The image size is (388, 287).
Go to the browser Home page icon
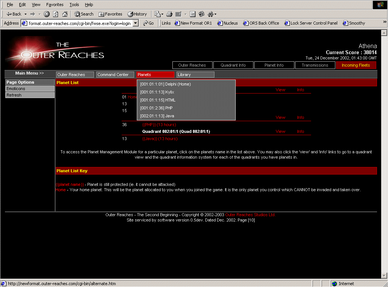(x=65, y=14)
